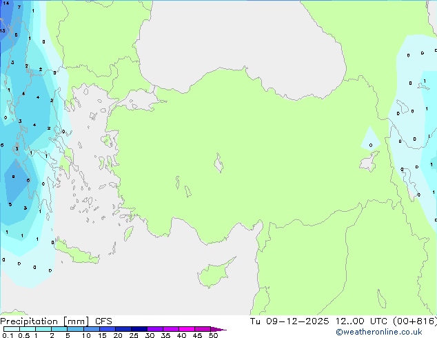Click the 25–30 mm dark navy swatch
Image resolution: width=437 pixels, height=338 pixels.
(x=139, y=329)
